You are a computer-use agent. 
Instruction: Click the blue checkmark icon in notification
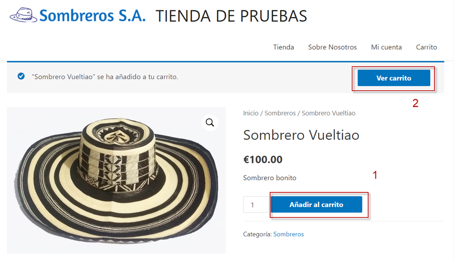[21, 76]
